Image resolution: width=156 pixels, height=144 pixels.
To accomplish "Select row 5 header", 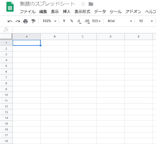I will coord(6,66).
